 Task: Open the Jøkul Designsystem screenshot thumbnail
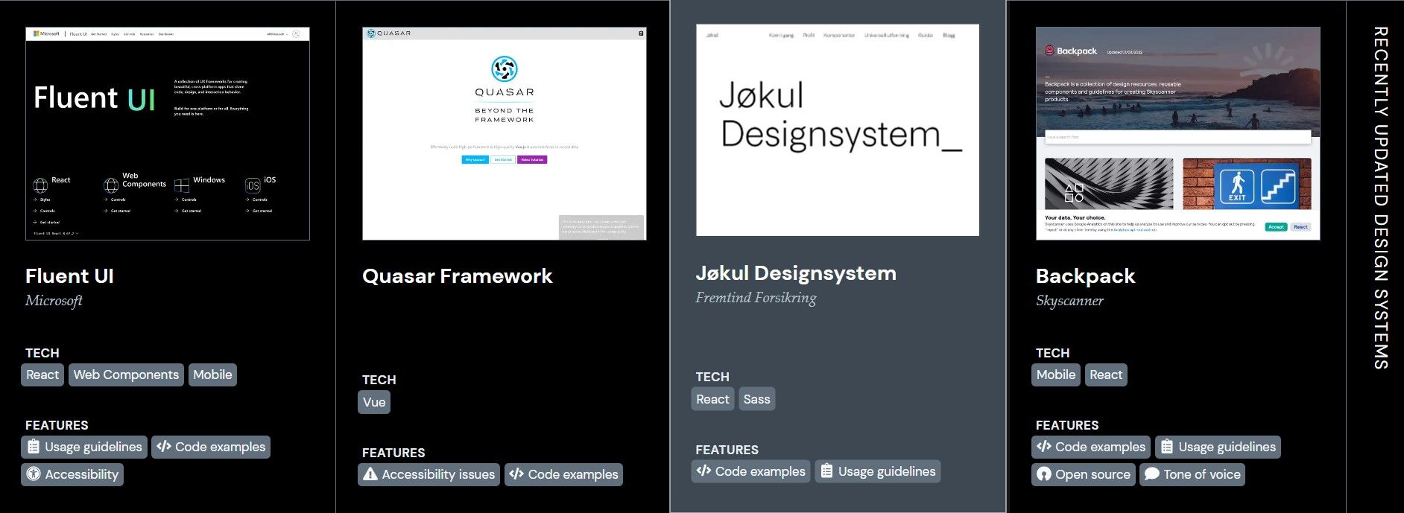pyautogui.click(x=838, y=130)
